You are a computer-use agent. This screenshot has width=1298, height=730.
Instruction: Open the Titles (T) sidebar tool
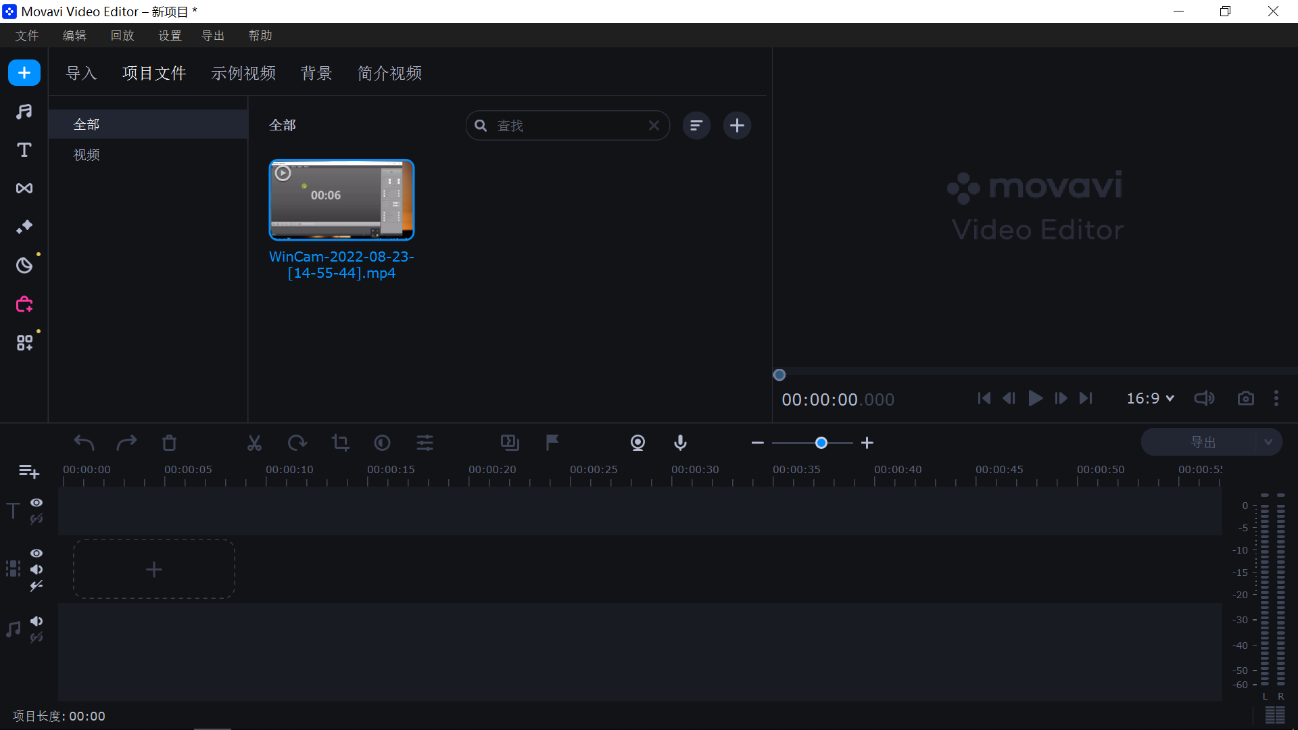[x=24, y=150]
